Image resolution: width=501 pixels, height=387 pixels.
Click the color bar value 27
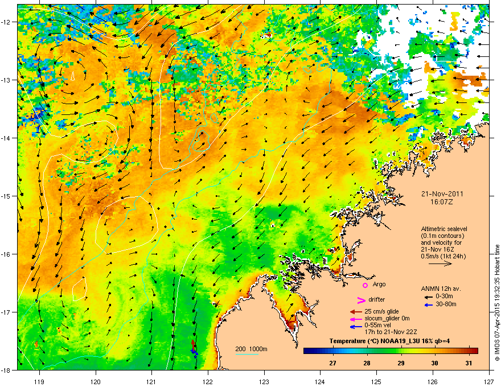click(332, 363)
